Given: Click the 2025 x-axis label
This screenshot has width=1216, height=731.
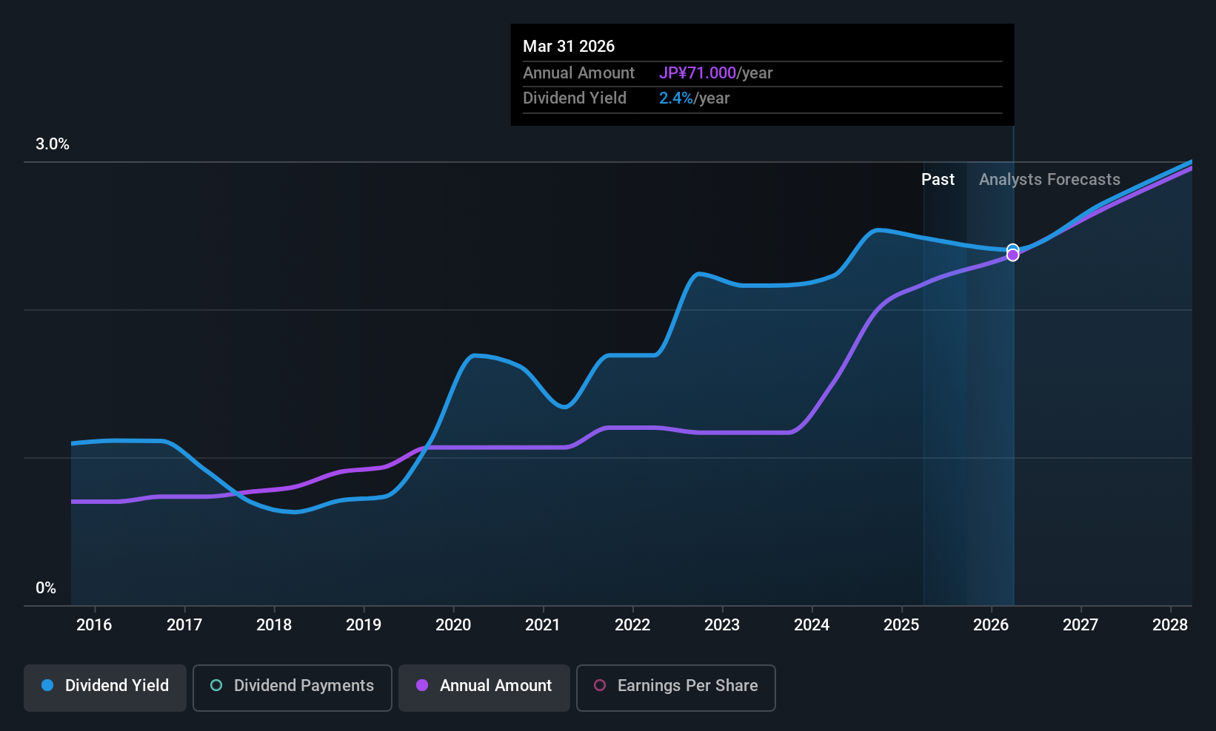Looking at the screenshot, I should click(x=901, y=624).
